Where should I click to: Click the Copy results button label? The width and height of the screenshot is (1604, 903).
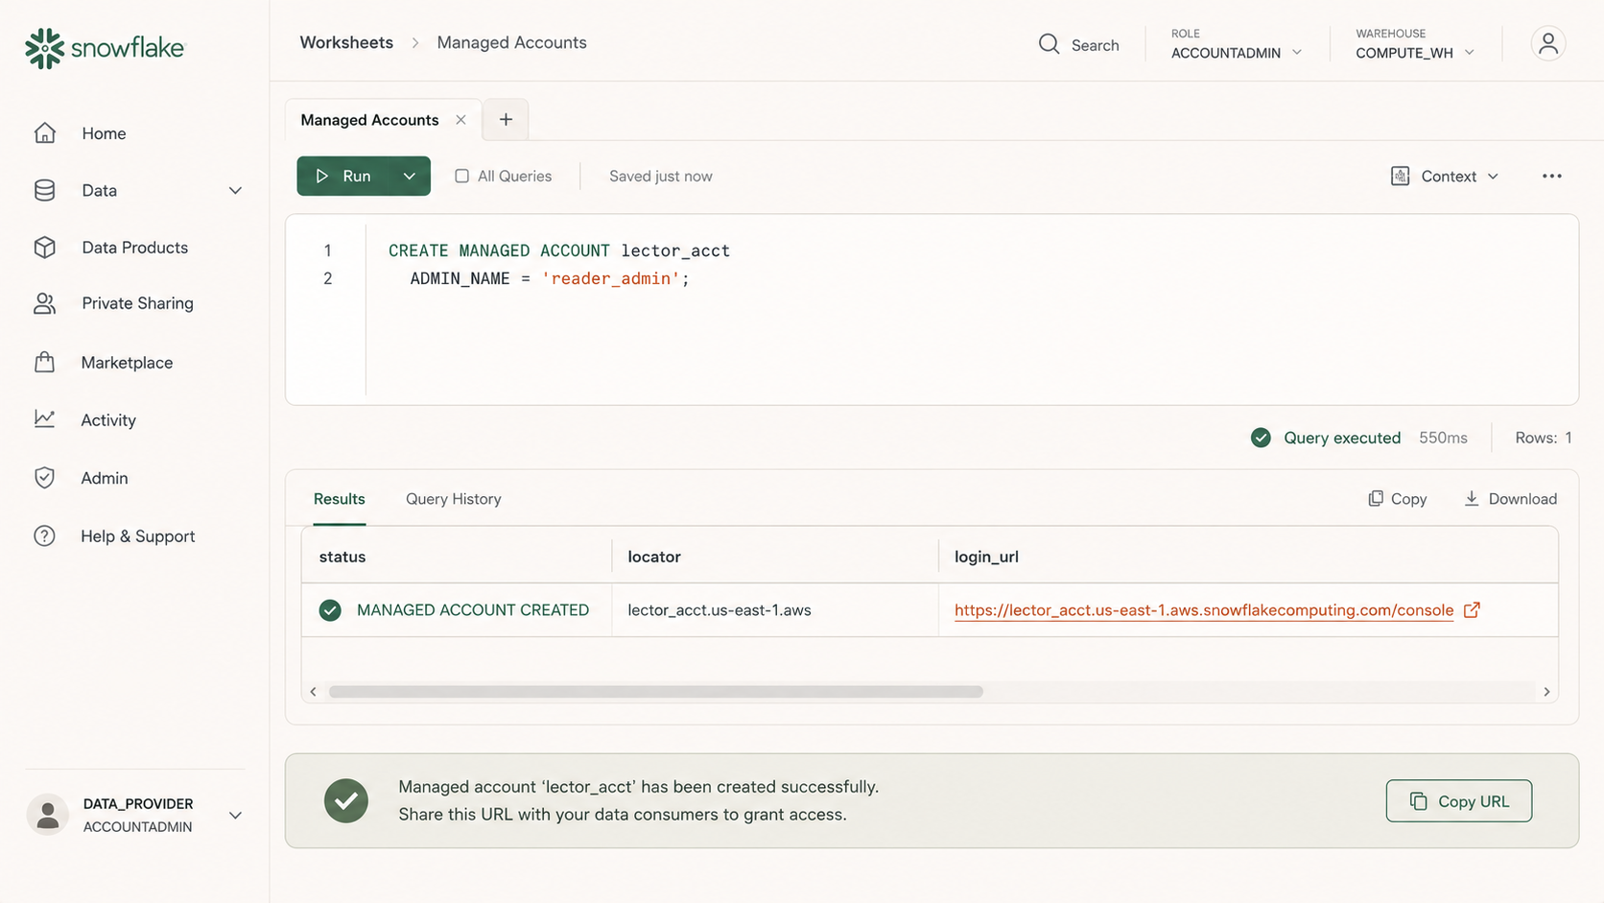click(x=1408, y=499)
